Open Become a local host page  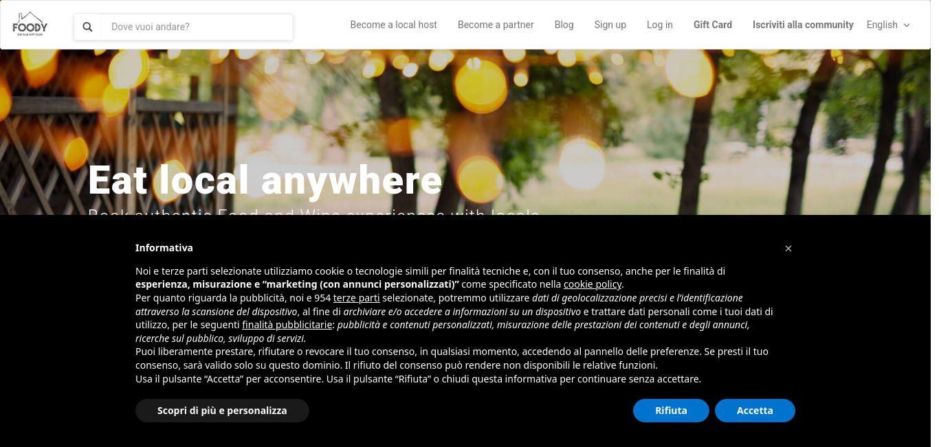click(393, 25)
